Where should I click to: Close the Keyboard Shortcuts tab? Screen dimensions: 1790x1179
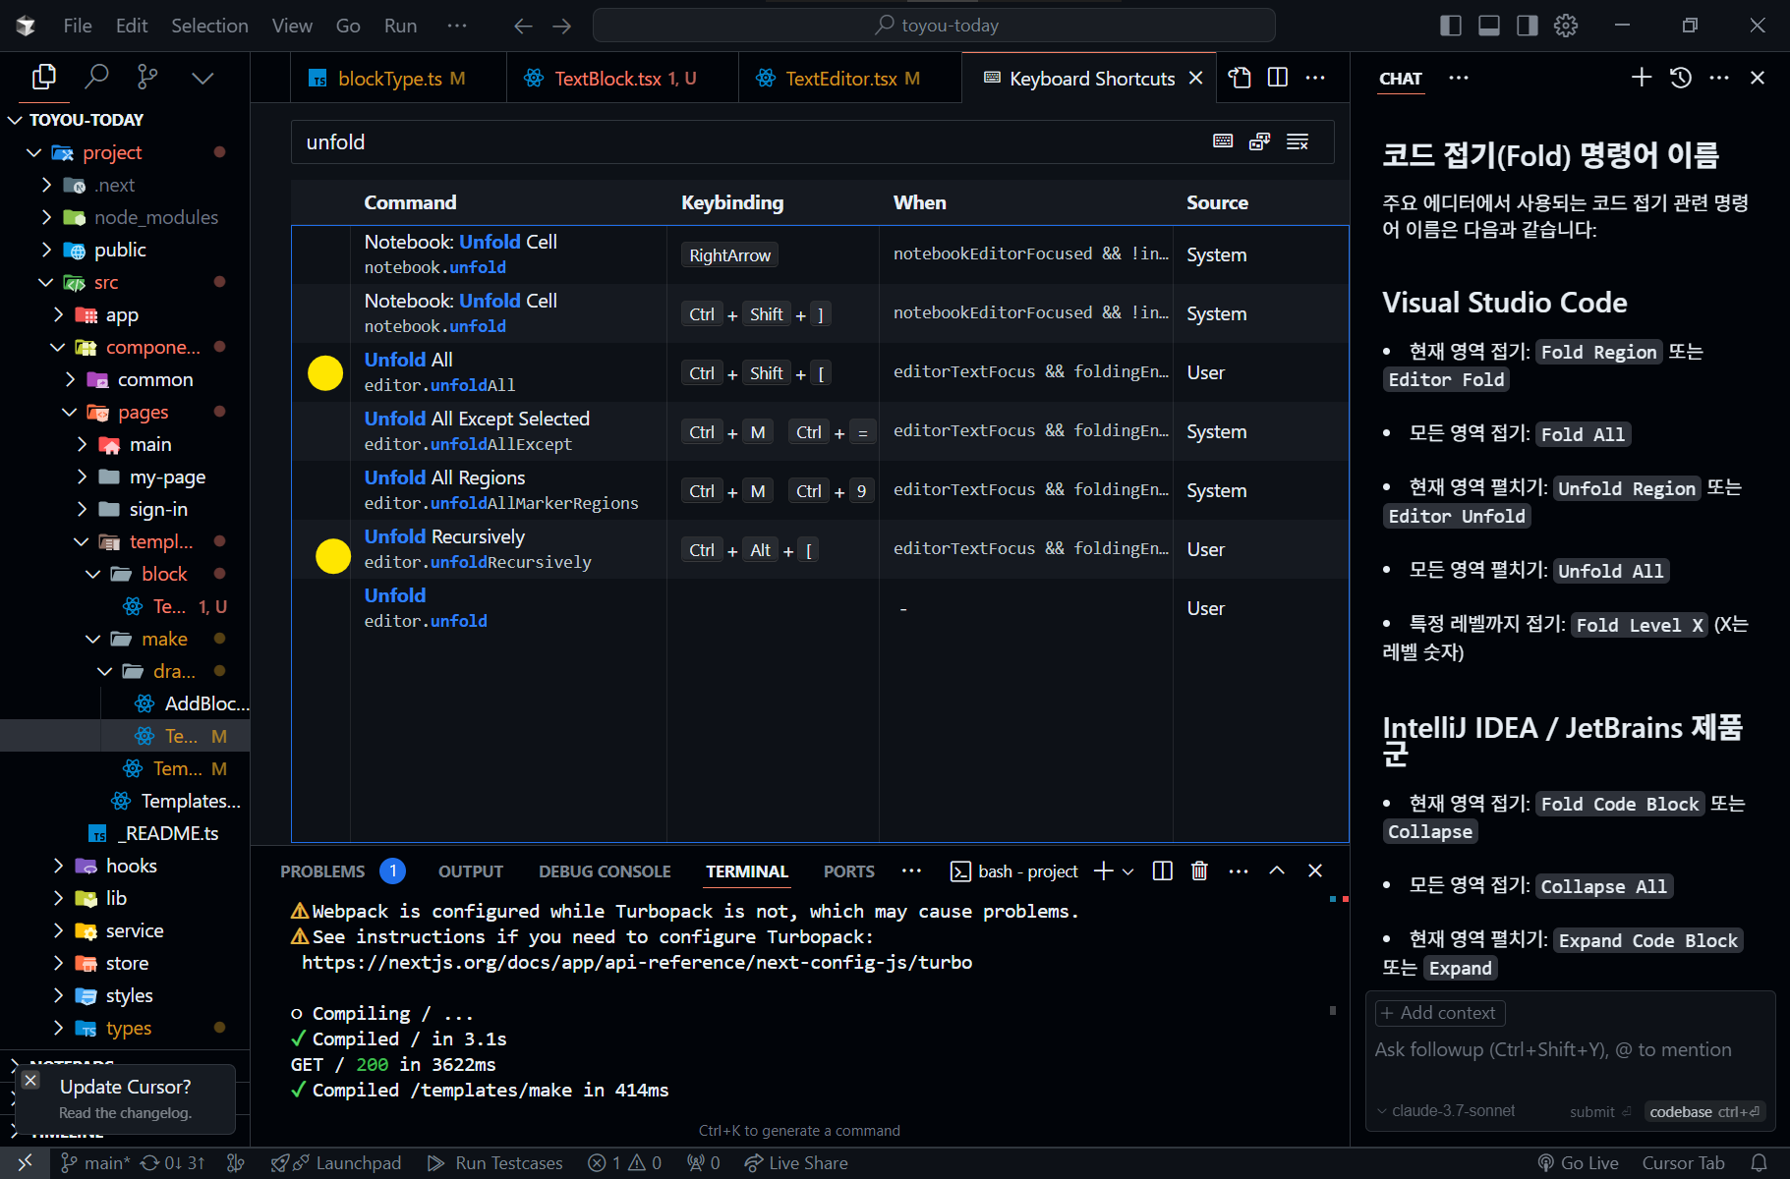pos(1196,78)
